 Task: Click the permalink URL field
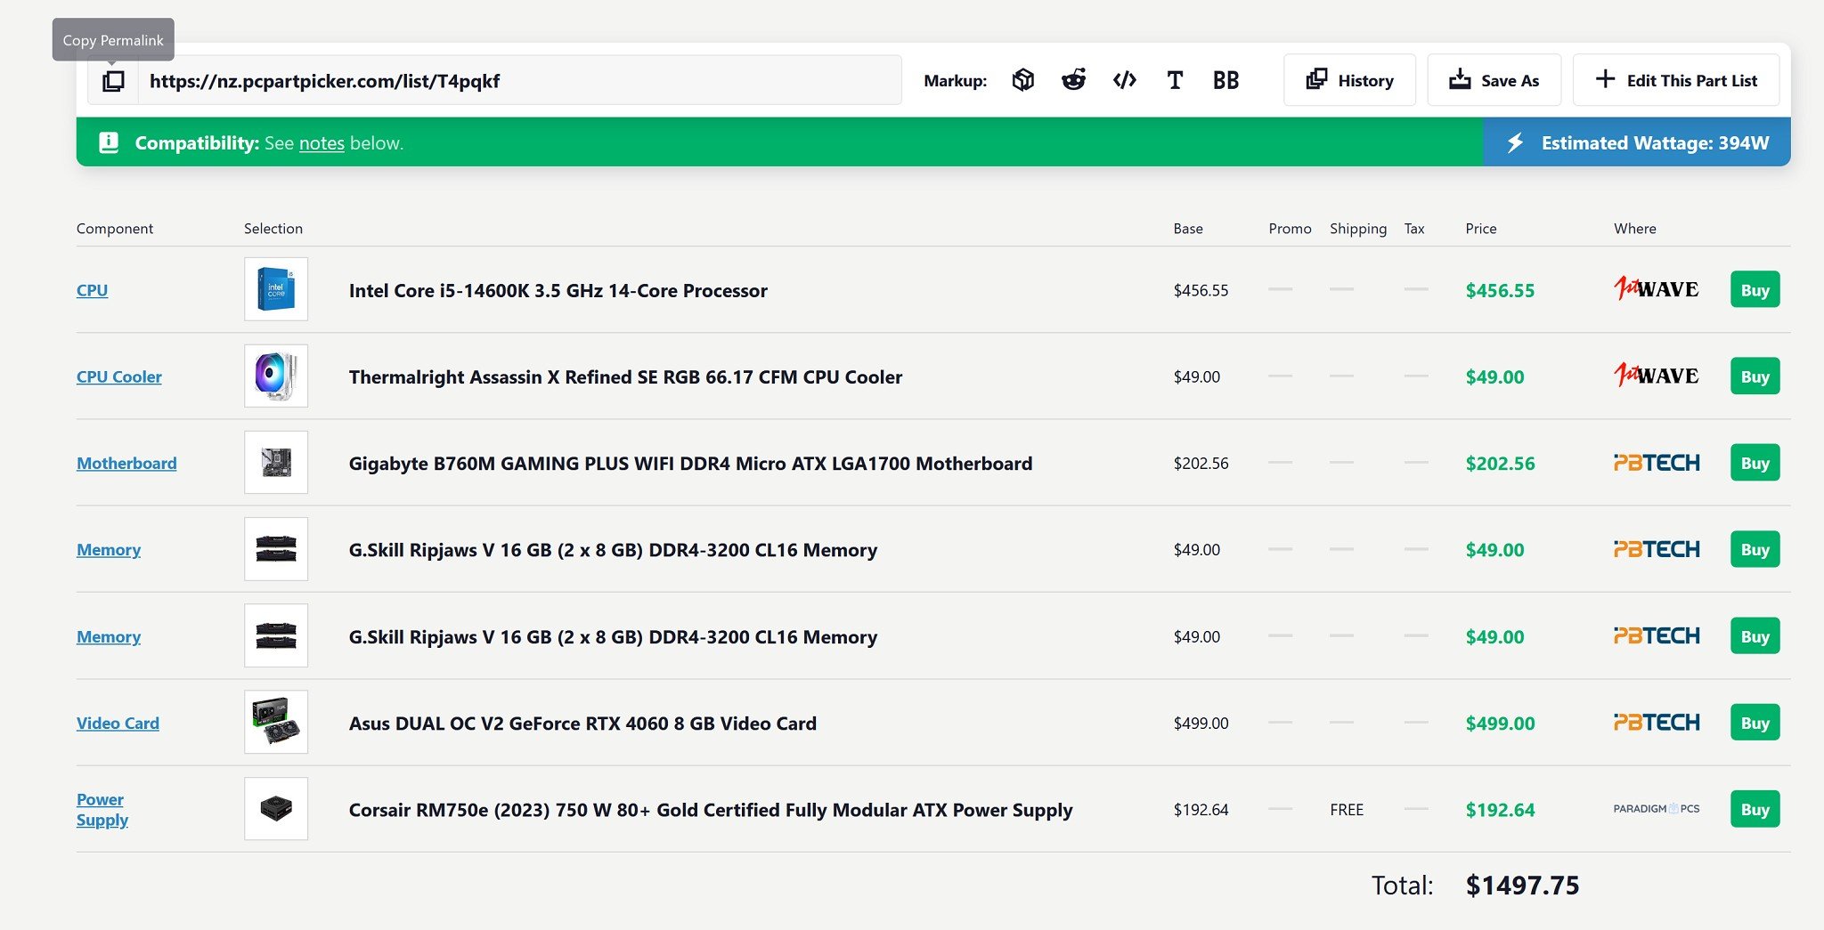pos(520,81)
